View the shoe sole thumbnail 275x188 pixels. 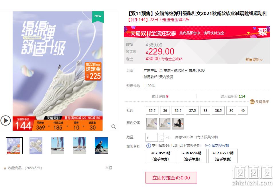[x=36, y=146]
